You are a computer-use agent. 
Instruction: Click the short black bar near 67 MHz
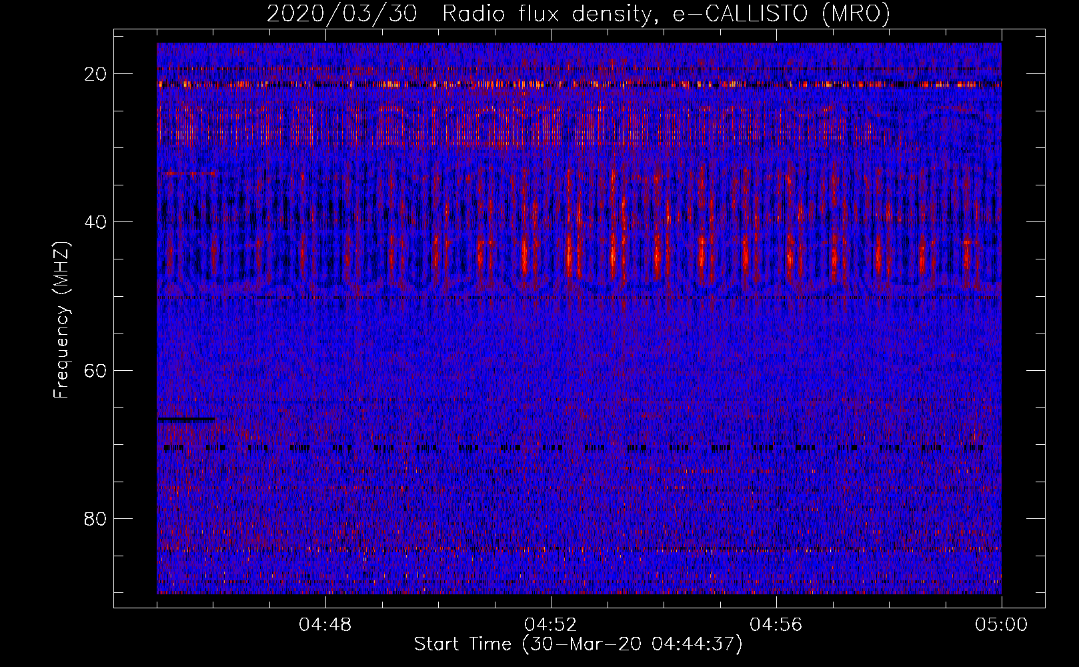(x=186, y=419)
